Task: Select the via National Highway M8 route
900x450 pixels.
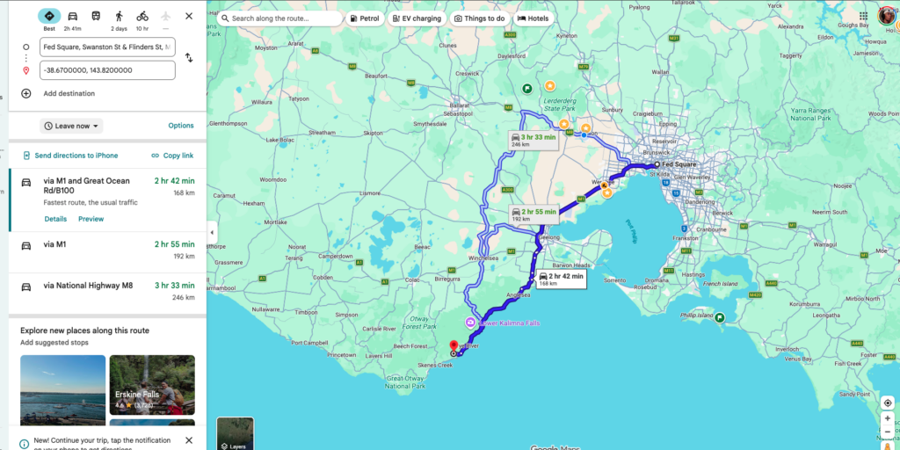Action: 107,294
